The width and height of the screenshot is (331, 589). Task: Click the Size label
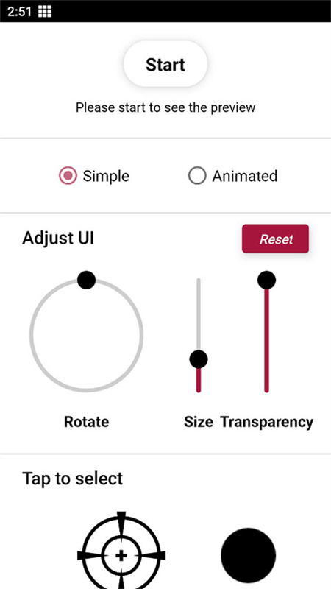(199, 422)
